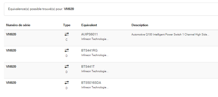Sort by the Equivalent column header
218x97 pixels.
tap(89, 25)
